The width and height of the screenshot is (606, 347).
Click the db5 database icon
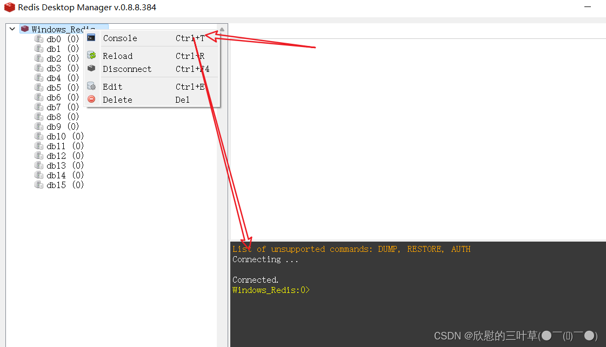(38, 88)
